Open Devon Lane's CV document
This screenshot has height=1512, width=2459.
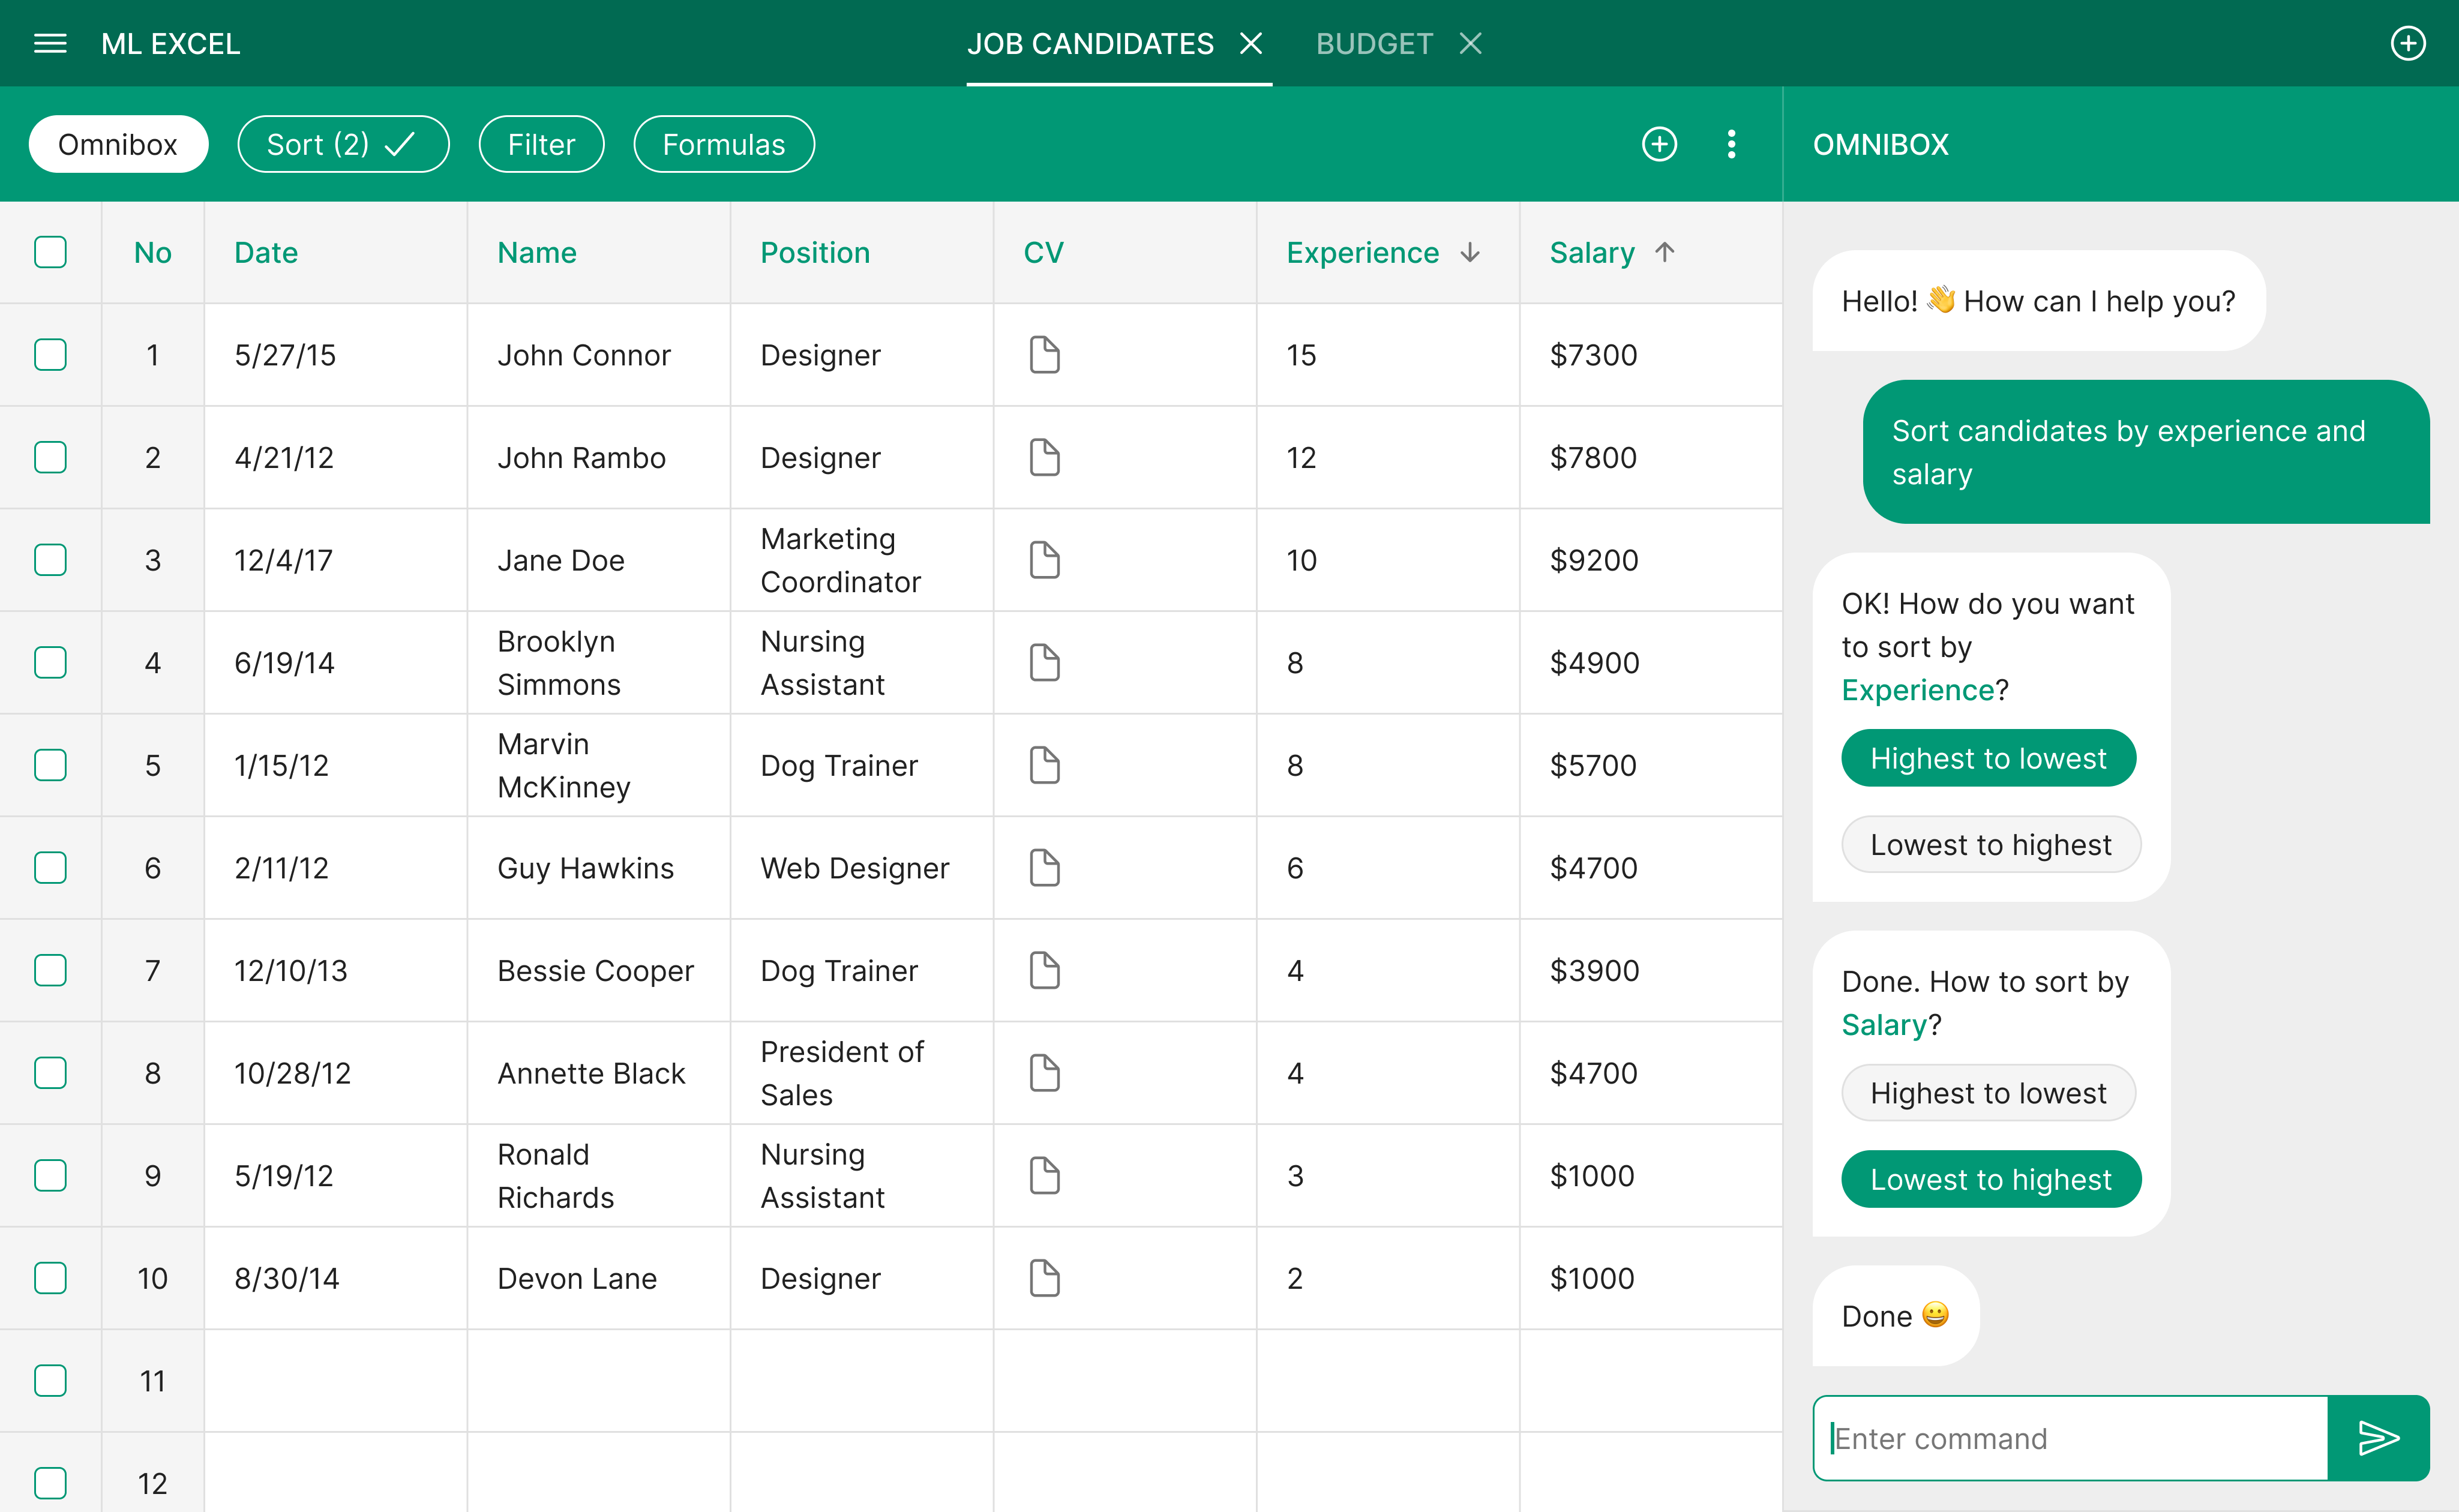[1044, 1278]
